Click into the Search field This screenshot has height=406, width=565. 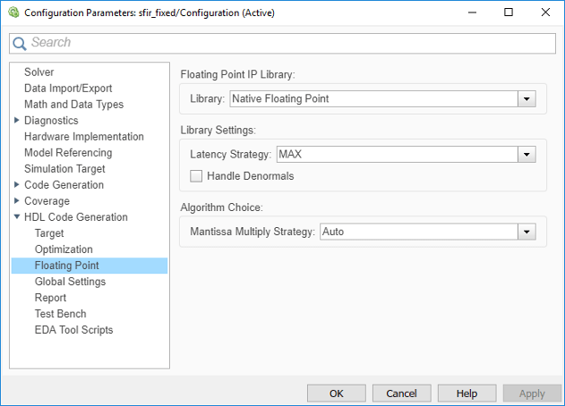287,43
